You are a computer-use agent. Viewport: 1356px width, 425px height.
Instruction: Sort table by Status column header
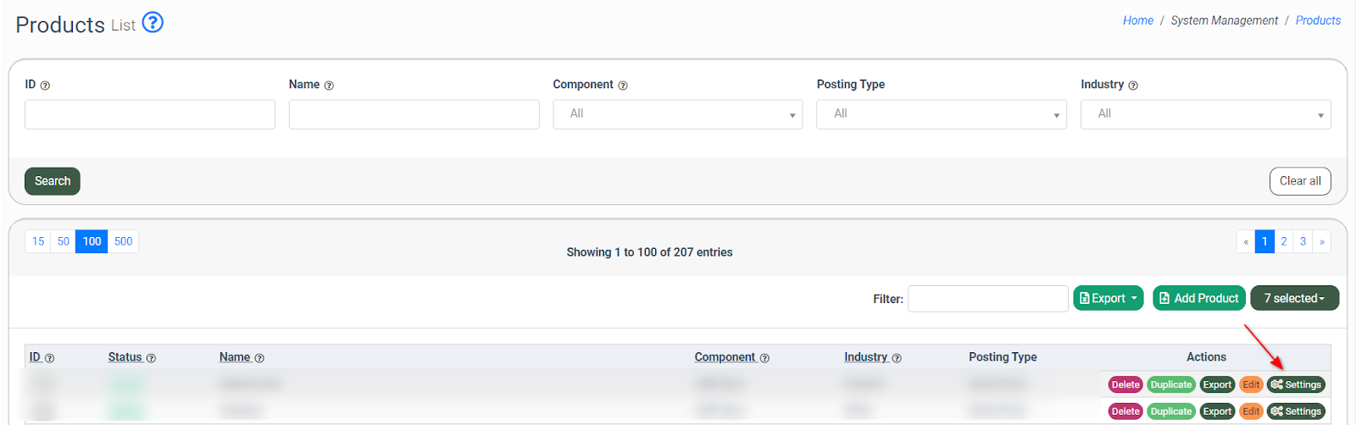point(125,357)
